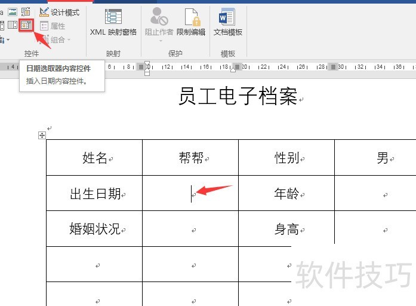Open 限制编辑 (Restrict Editing)
Image resolution: width=416 pixels, height=306 pixels.
(x=191, y=22)
